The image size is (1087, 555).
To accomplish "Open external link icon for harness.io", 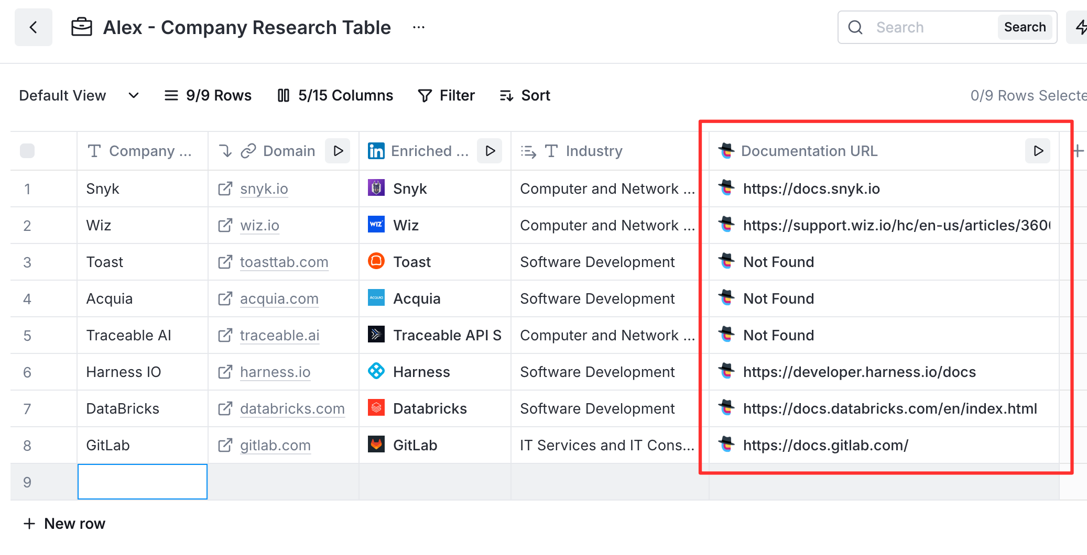I will click(x=225, y=372).
